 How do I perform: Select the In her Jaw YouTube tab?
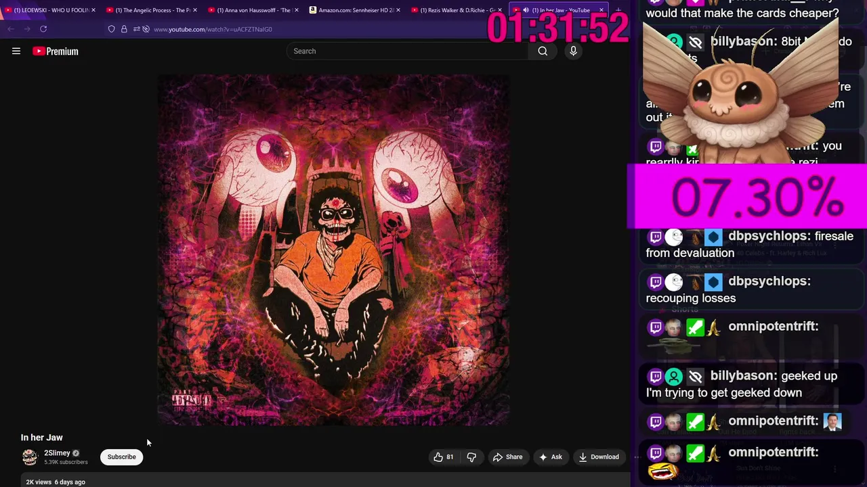559,10
